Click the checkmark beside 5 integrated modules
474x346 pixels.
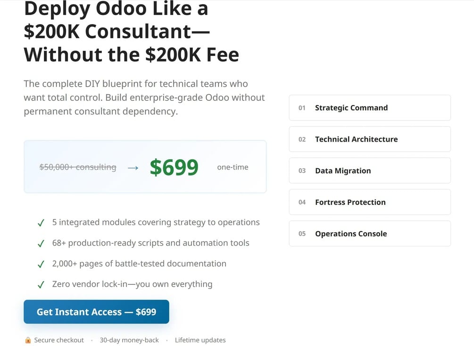pyautogui.click(x=41, y=223)
